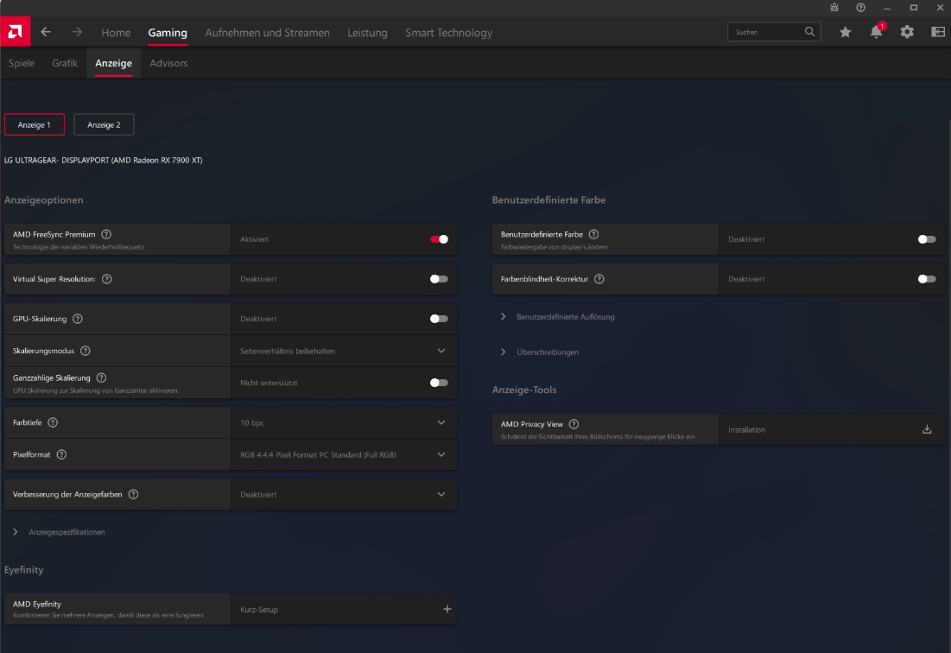Show help for Ganzzahlige Skalierung
Viewport: 951px width, 653px height.
tap(101, 377)
